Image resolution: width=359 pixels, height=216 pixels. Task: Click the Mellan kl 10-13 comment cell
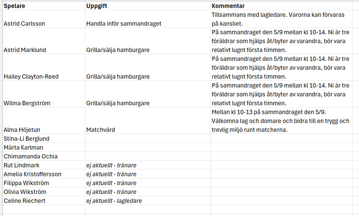click(x=281, y=121)
